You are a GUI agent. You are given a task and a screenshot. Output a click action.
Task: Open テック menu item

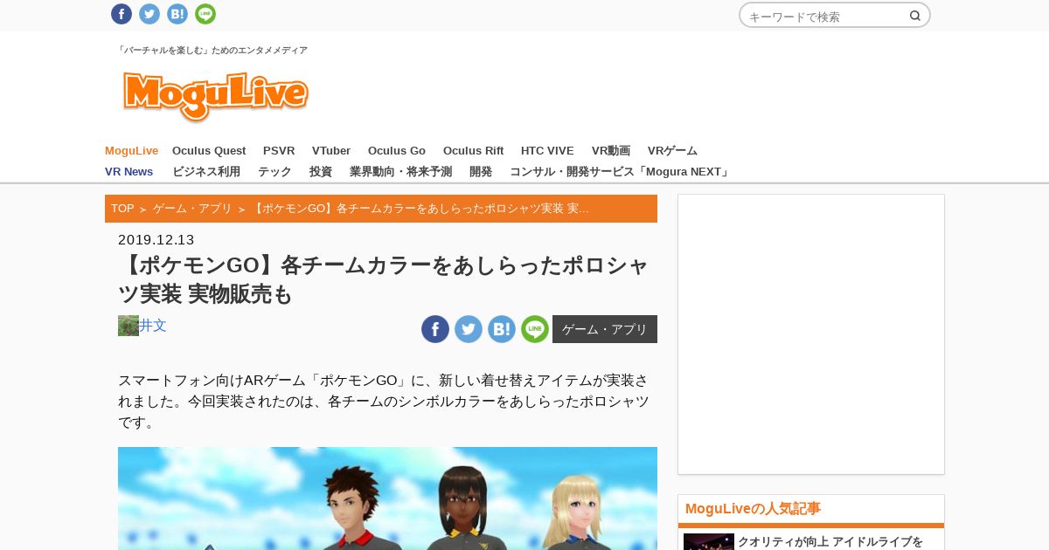point(274,172)
